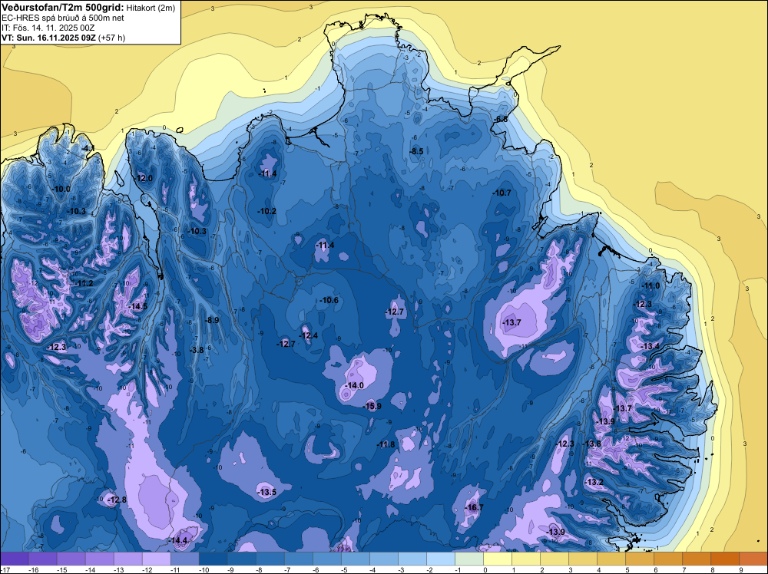Click the -14.5 temperature value

(x=137, y=306)
